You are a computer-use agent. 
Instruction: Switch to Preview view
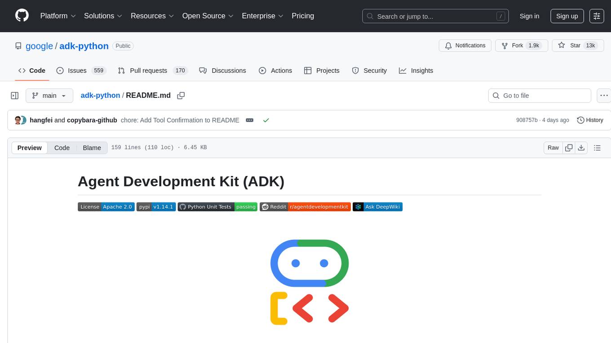30,148
